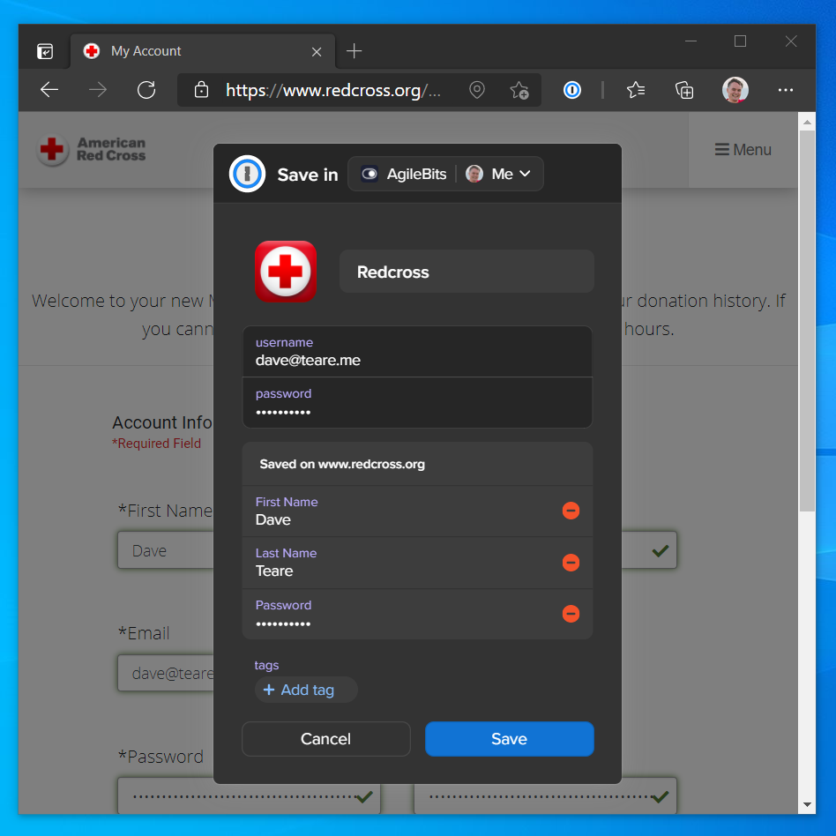The image size is (836, 836).
Task: Save the Redcross login item
Action: point(509,739)
